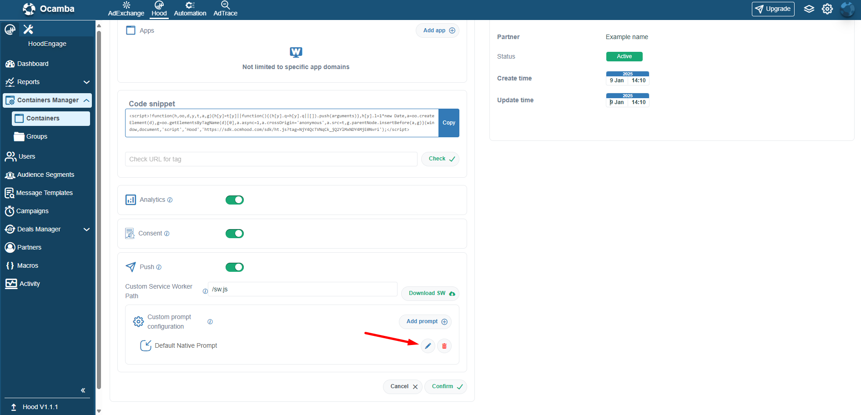Edit the Default Native Prompt
Image resolution: width=861 pixels, height=415 pixels.
[428, 346]
